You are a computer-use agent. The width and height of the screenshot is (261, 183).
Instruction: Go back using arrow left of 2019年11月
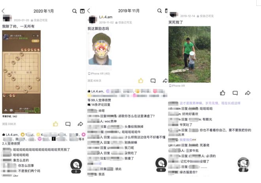(x=89, y=11)
